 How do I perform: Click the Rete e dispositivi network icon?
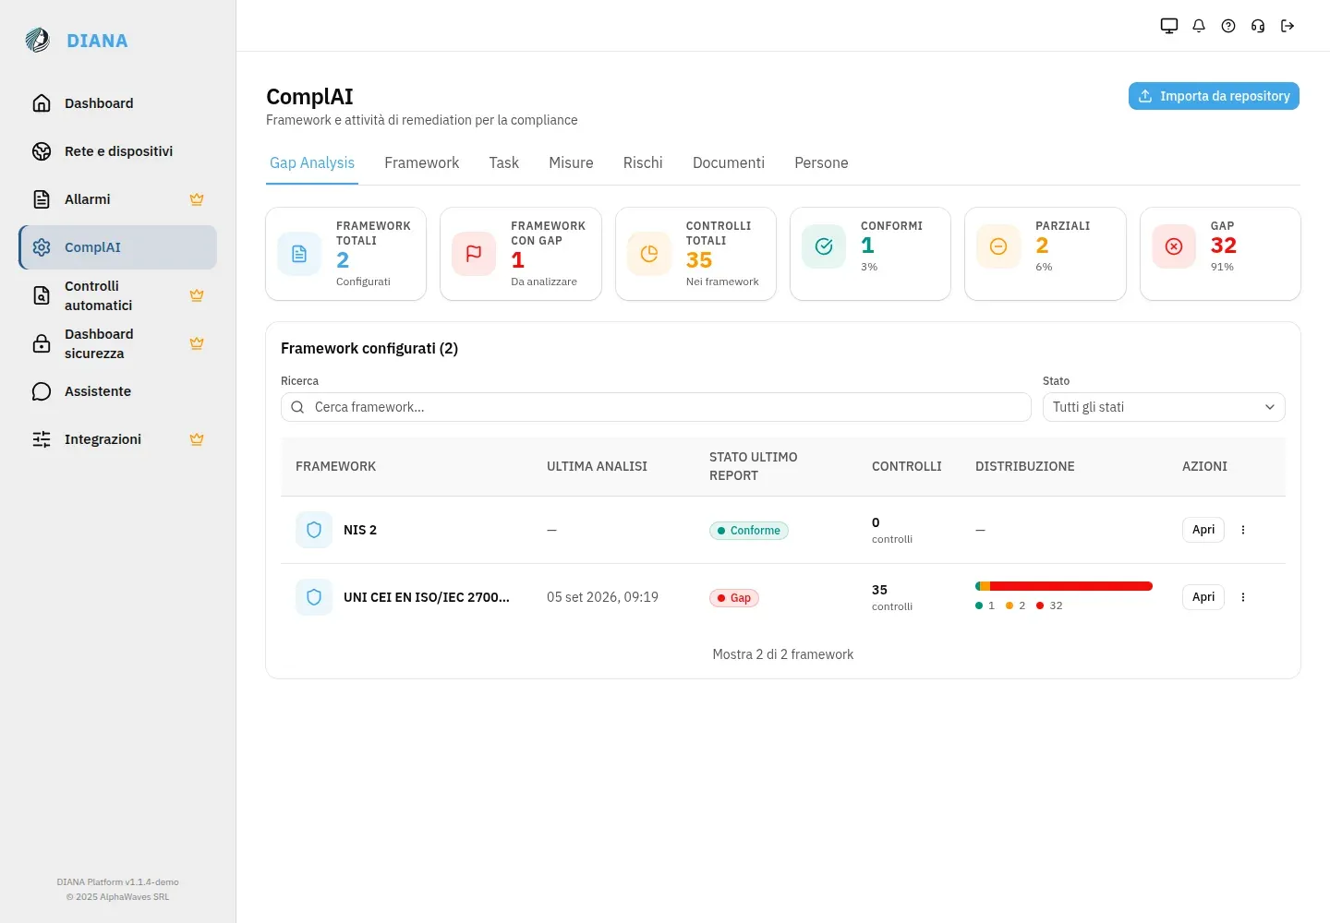point(42,151)
